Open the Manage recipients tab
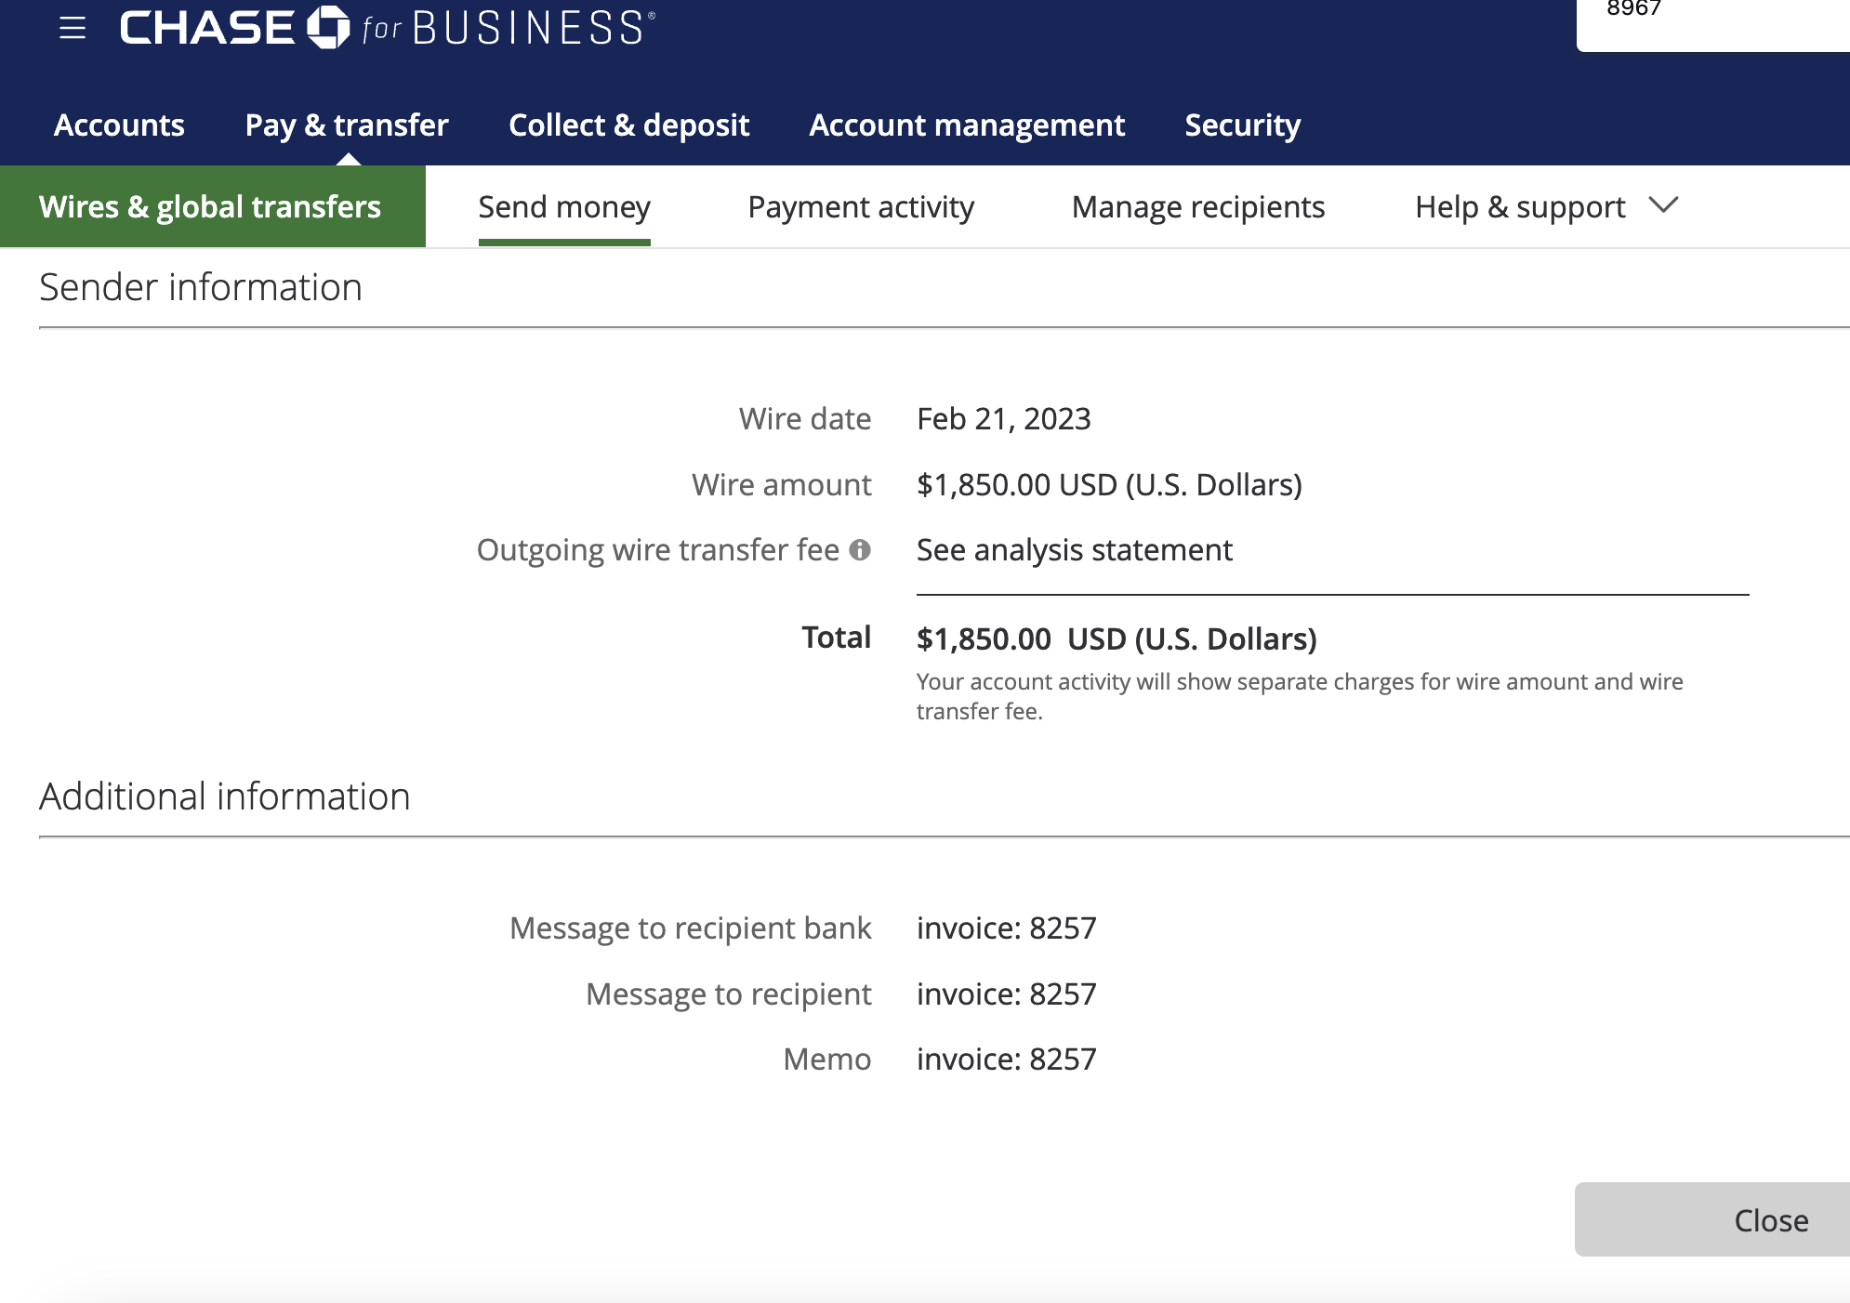1850x1303 pixels. click(x=1198, y=207)
